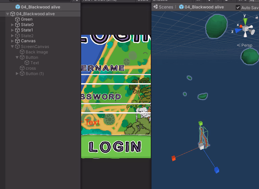This screenshot has height=189, width=259.
Task: Click the blue Z axis gizmo cone
Action: pyautogui.click(x=238, y=30)
